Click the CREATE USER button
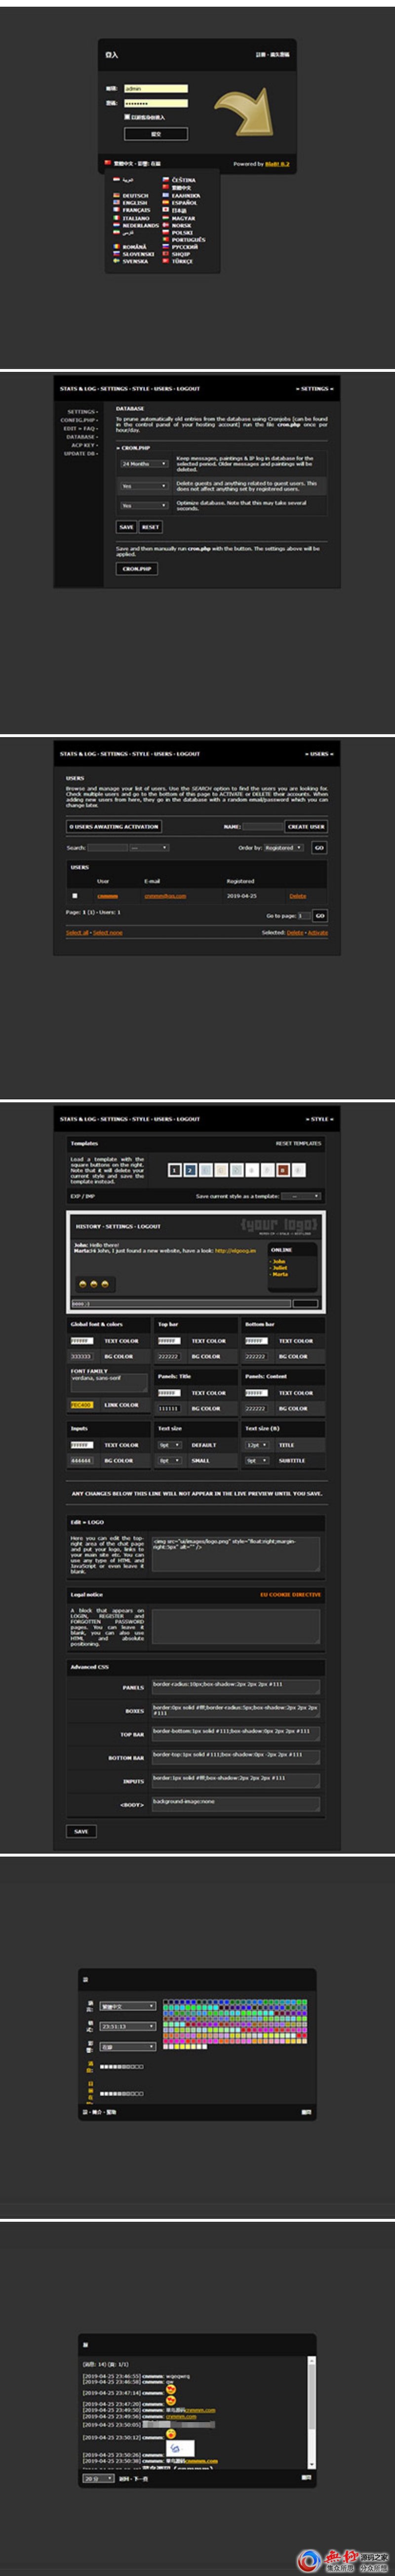Screen dimensions: 395x2576 [305, 827]
